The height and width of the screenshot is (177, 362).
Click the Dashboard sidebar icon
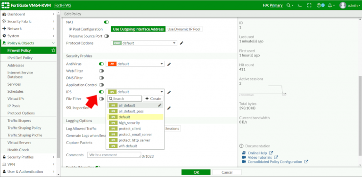[4, 14]
